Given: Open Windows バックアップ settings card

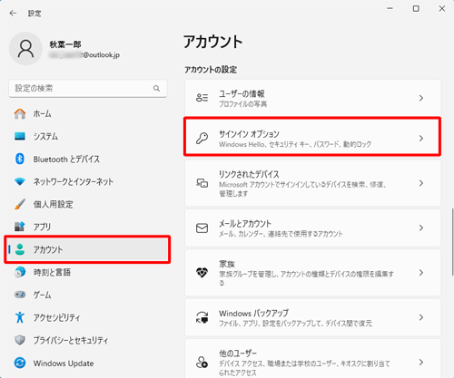Looking at the screenshot, I should coord(312,317).
